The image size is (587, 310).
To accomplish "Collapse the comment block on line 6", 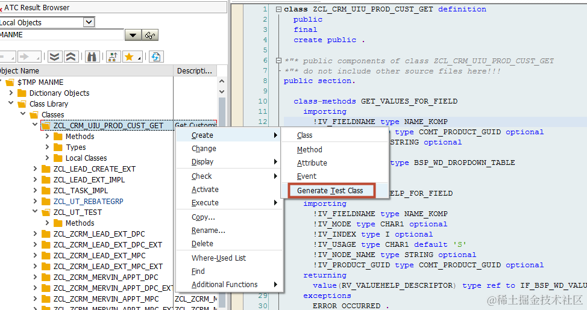I will point(278,60).
